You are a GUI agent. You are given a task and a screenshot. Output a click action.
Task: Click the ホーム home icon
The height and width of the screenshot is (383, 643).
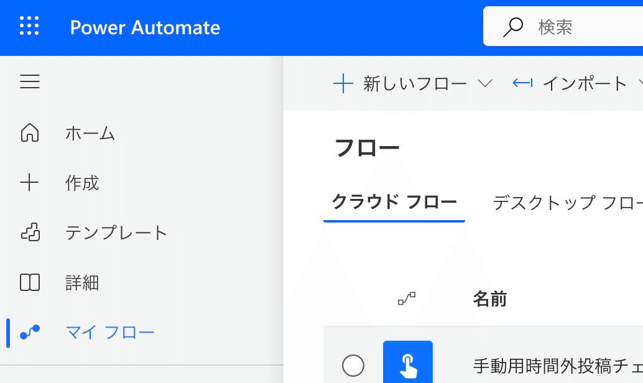pyautogui.click(x=30, y=133)
